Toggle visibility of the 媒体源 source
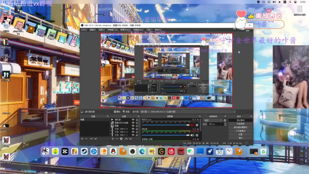Screen dimensions: 309x174 (x=133, y=119)
